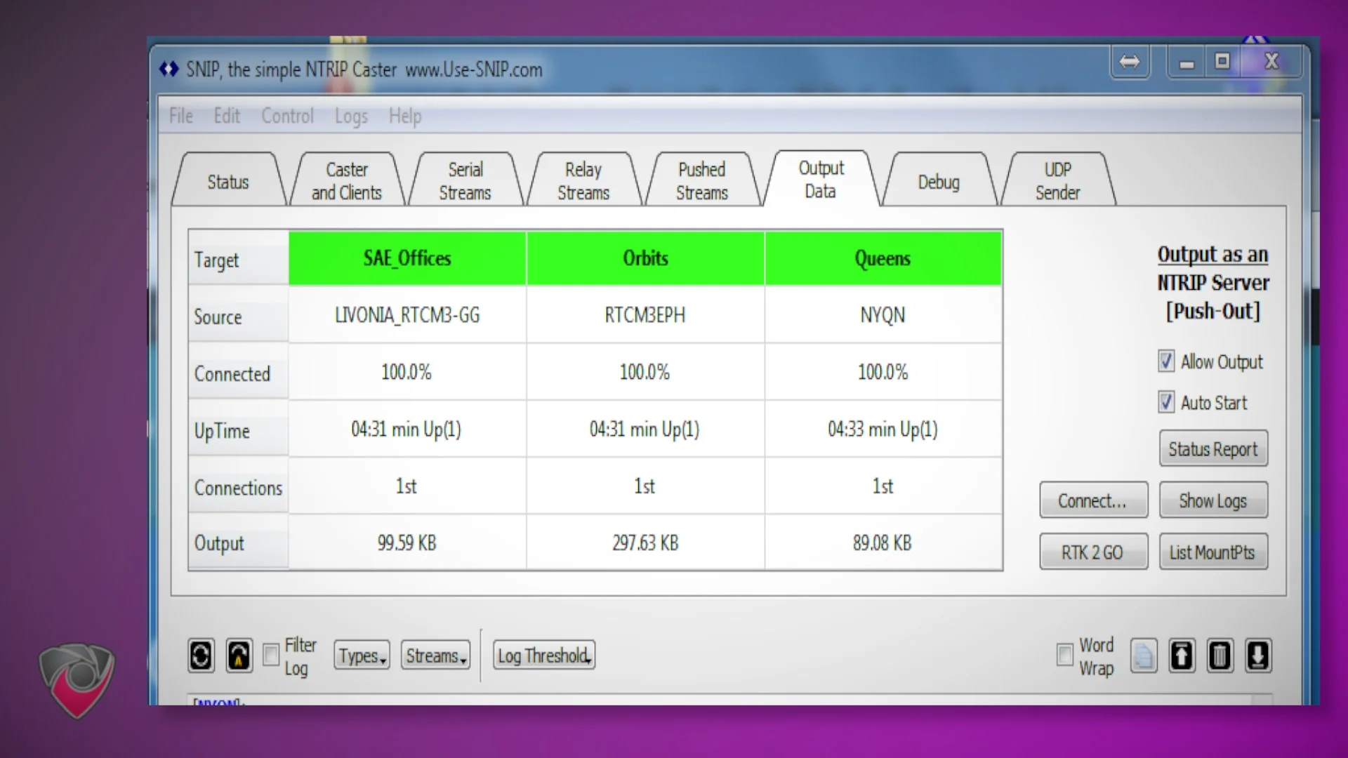The height and width of the screenshot is (758, 1348).
Task: Click the shield logo on the desktop
Action: 77,679
